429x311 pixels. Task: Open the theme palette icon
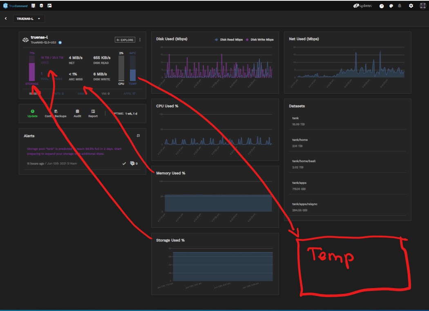pyautogui.click(x=391, y=6)
